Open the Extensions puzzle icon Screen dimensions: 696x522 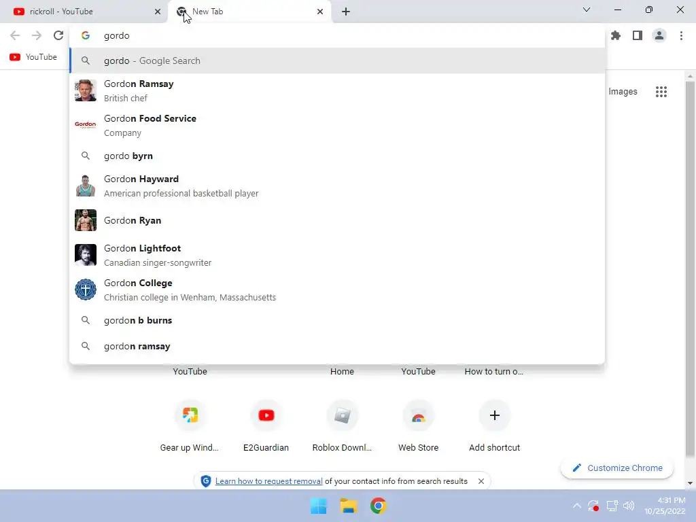(x=616, y=35)
